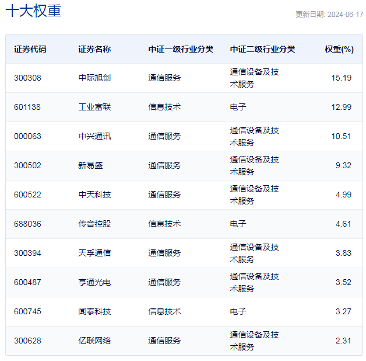Click 通信设备及技术服务 in the 中兴通讯 row
366x361 pixels.
tap(255, 137)
